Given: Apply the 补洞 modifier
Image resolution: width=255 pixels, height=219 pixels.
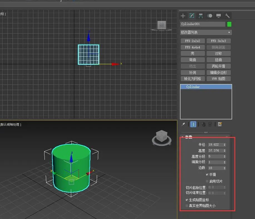Looking at the screenshot, I should (x=192, y=73).
